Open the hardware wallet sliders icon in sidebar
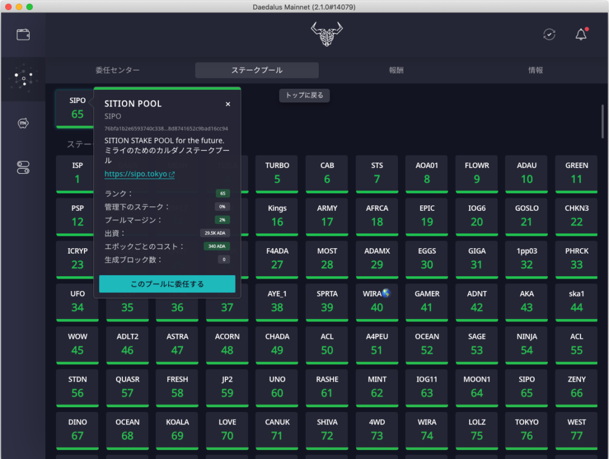The width and height of the screenshot is (609, 459). [x=23, y=167]
